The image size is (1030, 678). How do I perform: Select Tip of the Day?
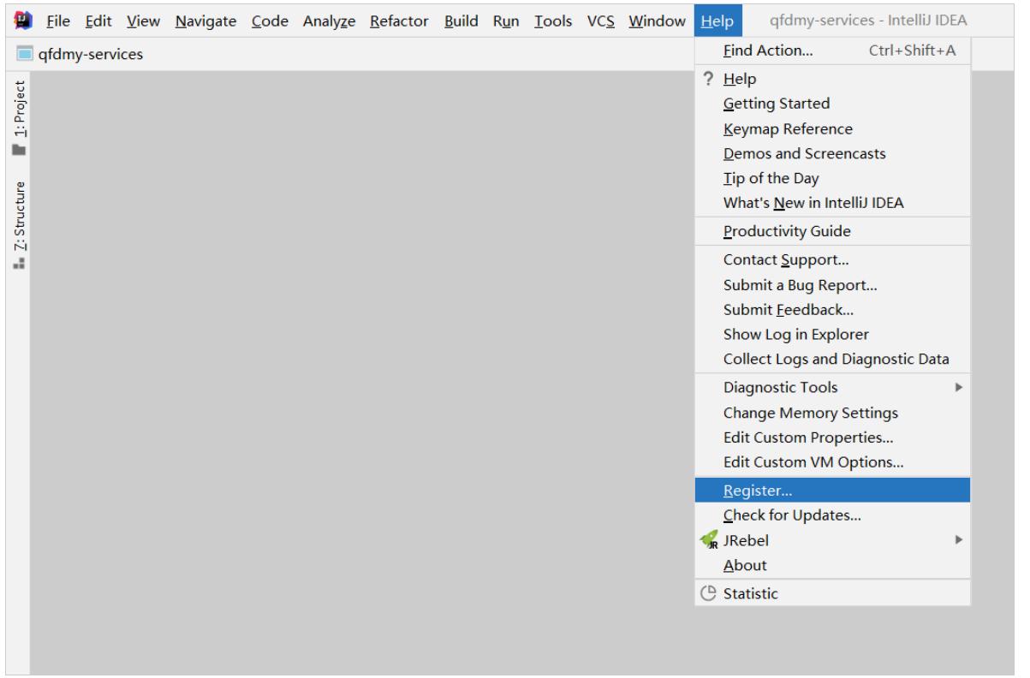(x=771, y=179)
